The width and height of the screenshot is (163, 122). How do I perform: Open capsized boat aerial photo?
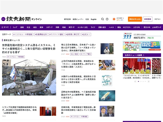coord(107,96)
